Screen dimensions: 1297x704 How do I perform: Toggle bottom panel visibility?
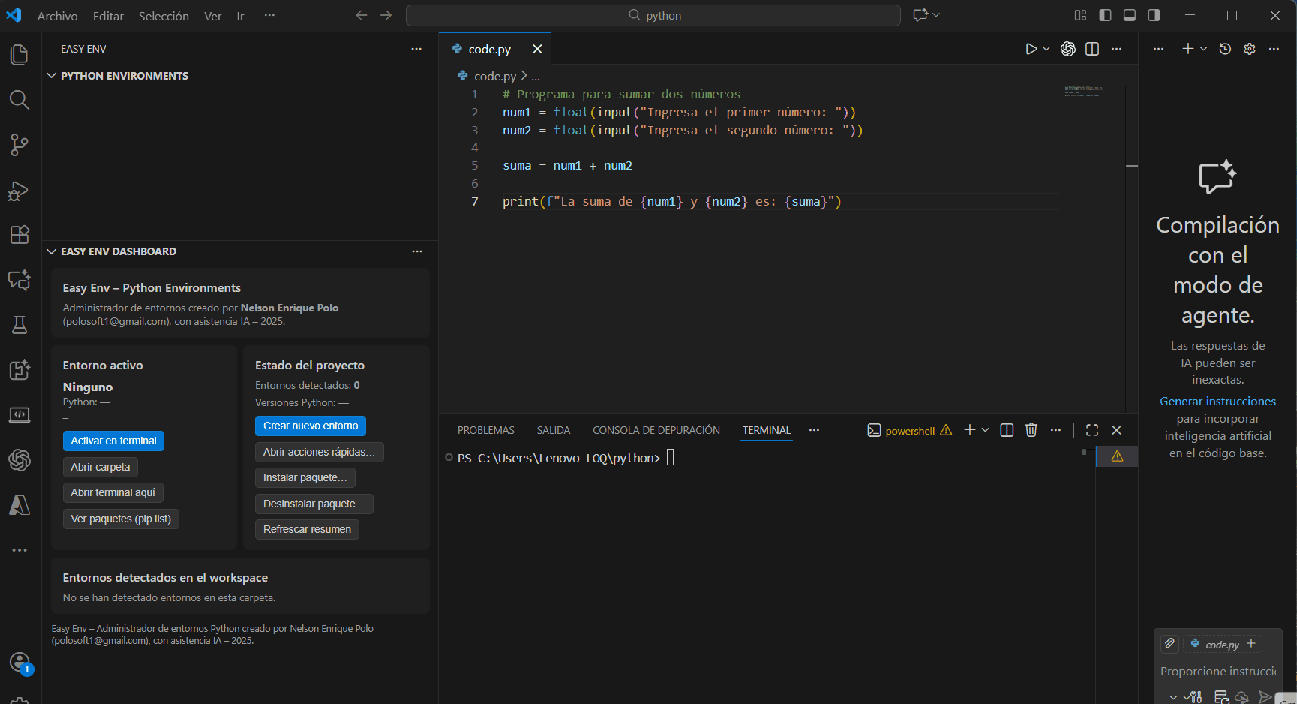1130,15
